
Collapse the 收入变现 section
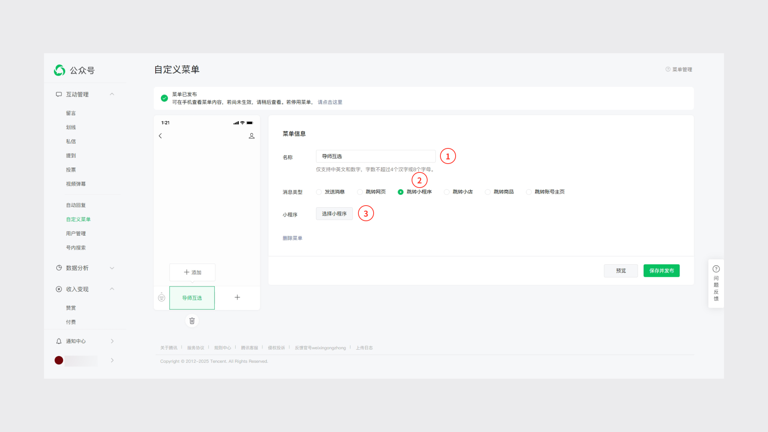(112, 289)
